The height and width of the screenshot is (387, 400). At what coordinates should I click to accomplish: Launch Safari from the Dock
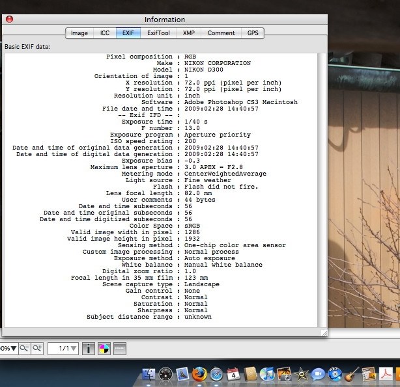(x=216, y=374)
